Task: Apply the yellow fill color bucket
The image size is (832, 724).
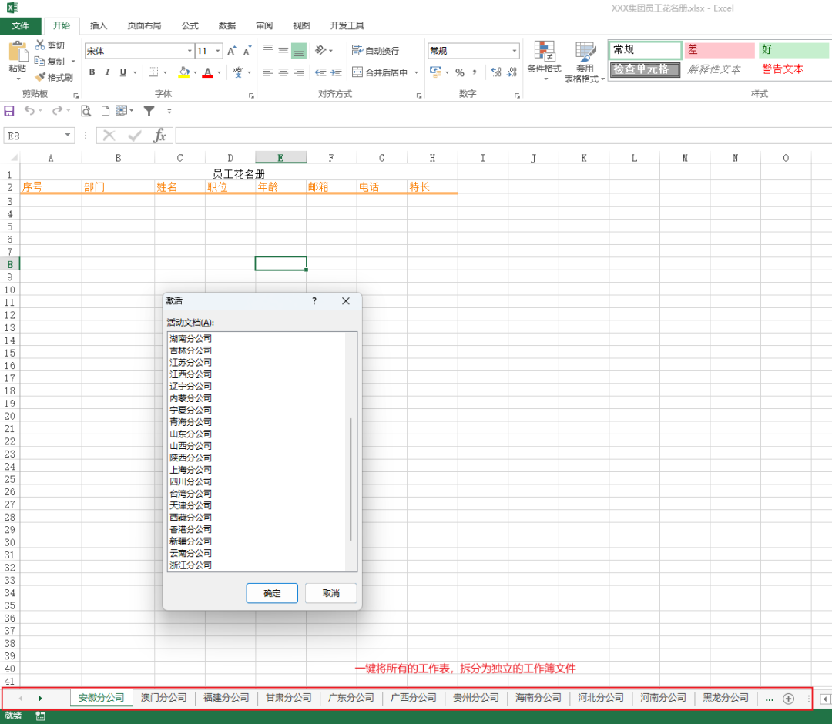Action: tap(183, 72)
